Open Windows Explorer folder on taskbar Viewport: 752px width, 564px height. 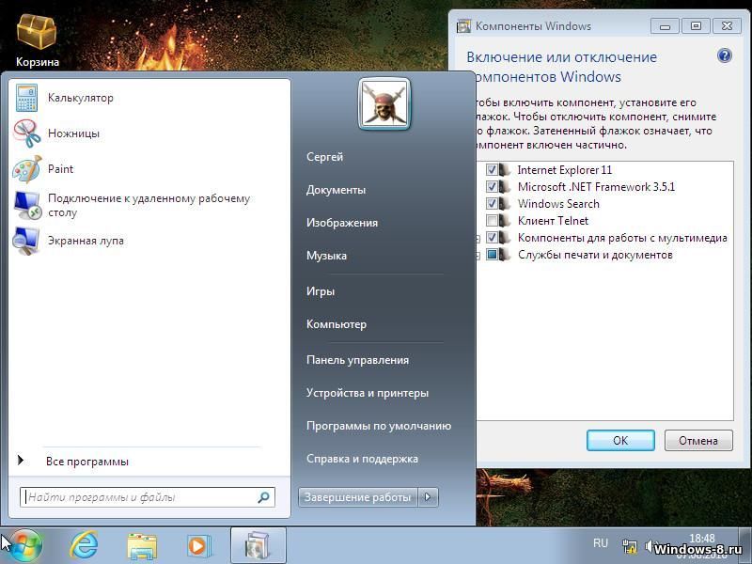click(x=142, y=546)
